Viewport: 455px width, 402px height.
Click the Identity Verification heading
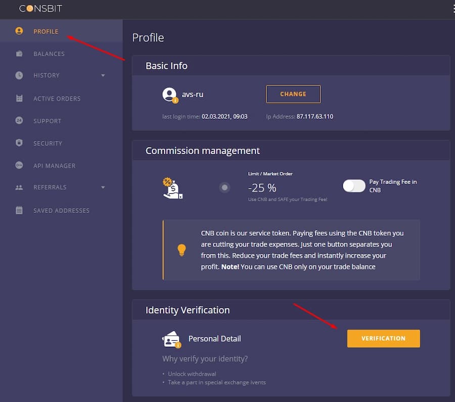(x=188, y=310)
